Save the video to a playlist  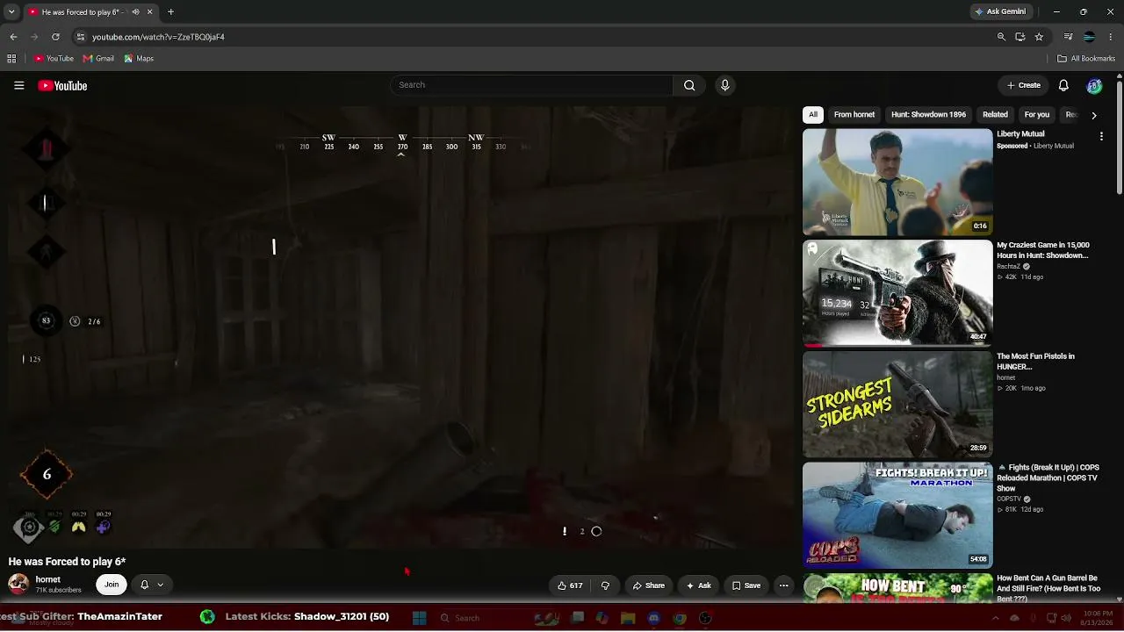(x=746, y=585)
